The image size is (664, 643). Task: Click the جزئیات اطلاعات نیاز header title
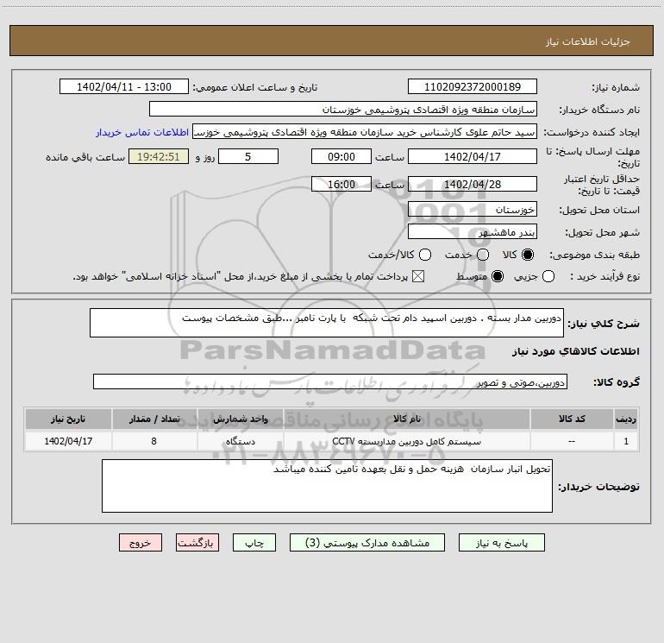[x=587, y=41]
